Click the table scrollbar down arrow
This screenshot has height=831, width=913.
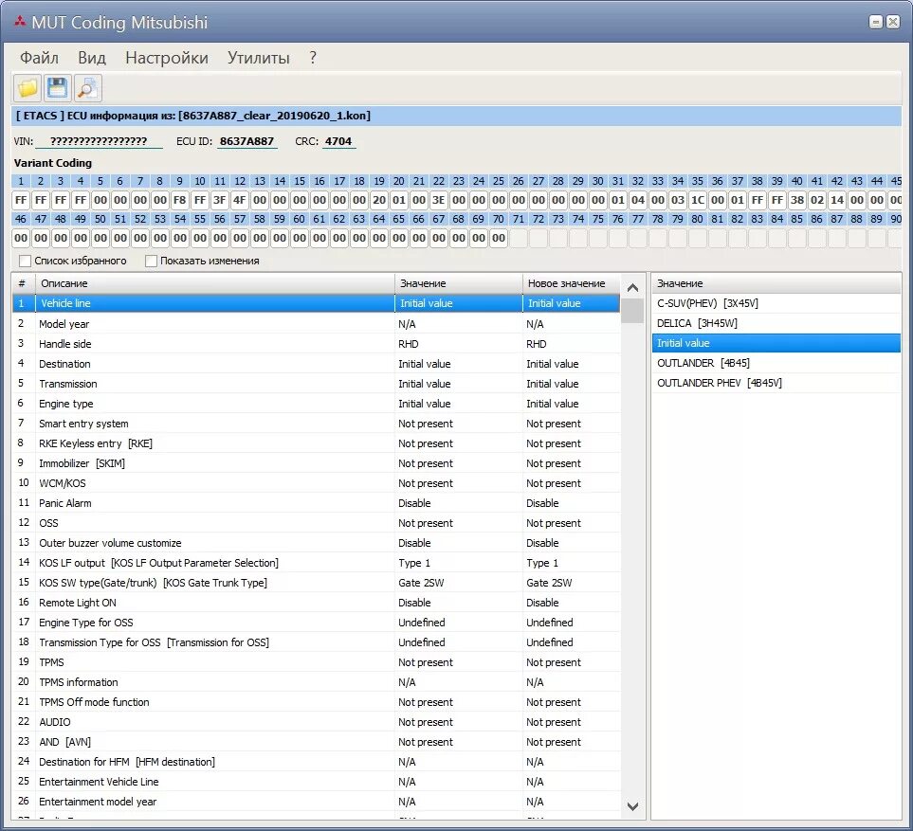click(633, 806)
